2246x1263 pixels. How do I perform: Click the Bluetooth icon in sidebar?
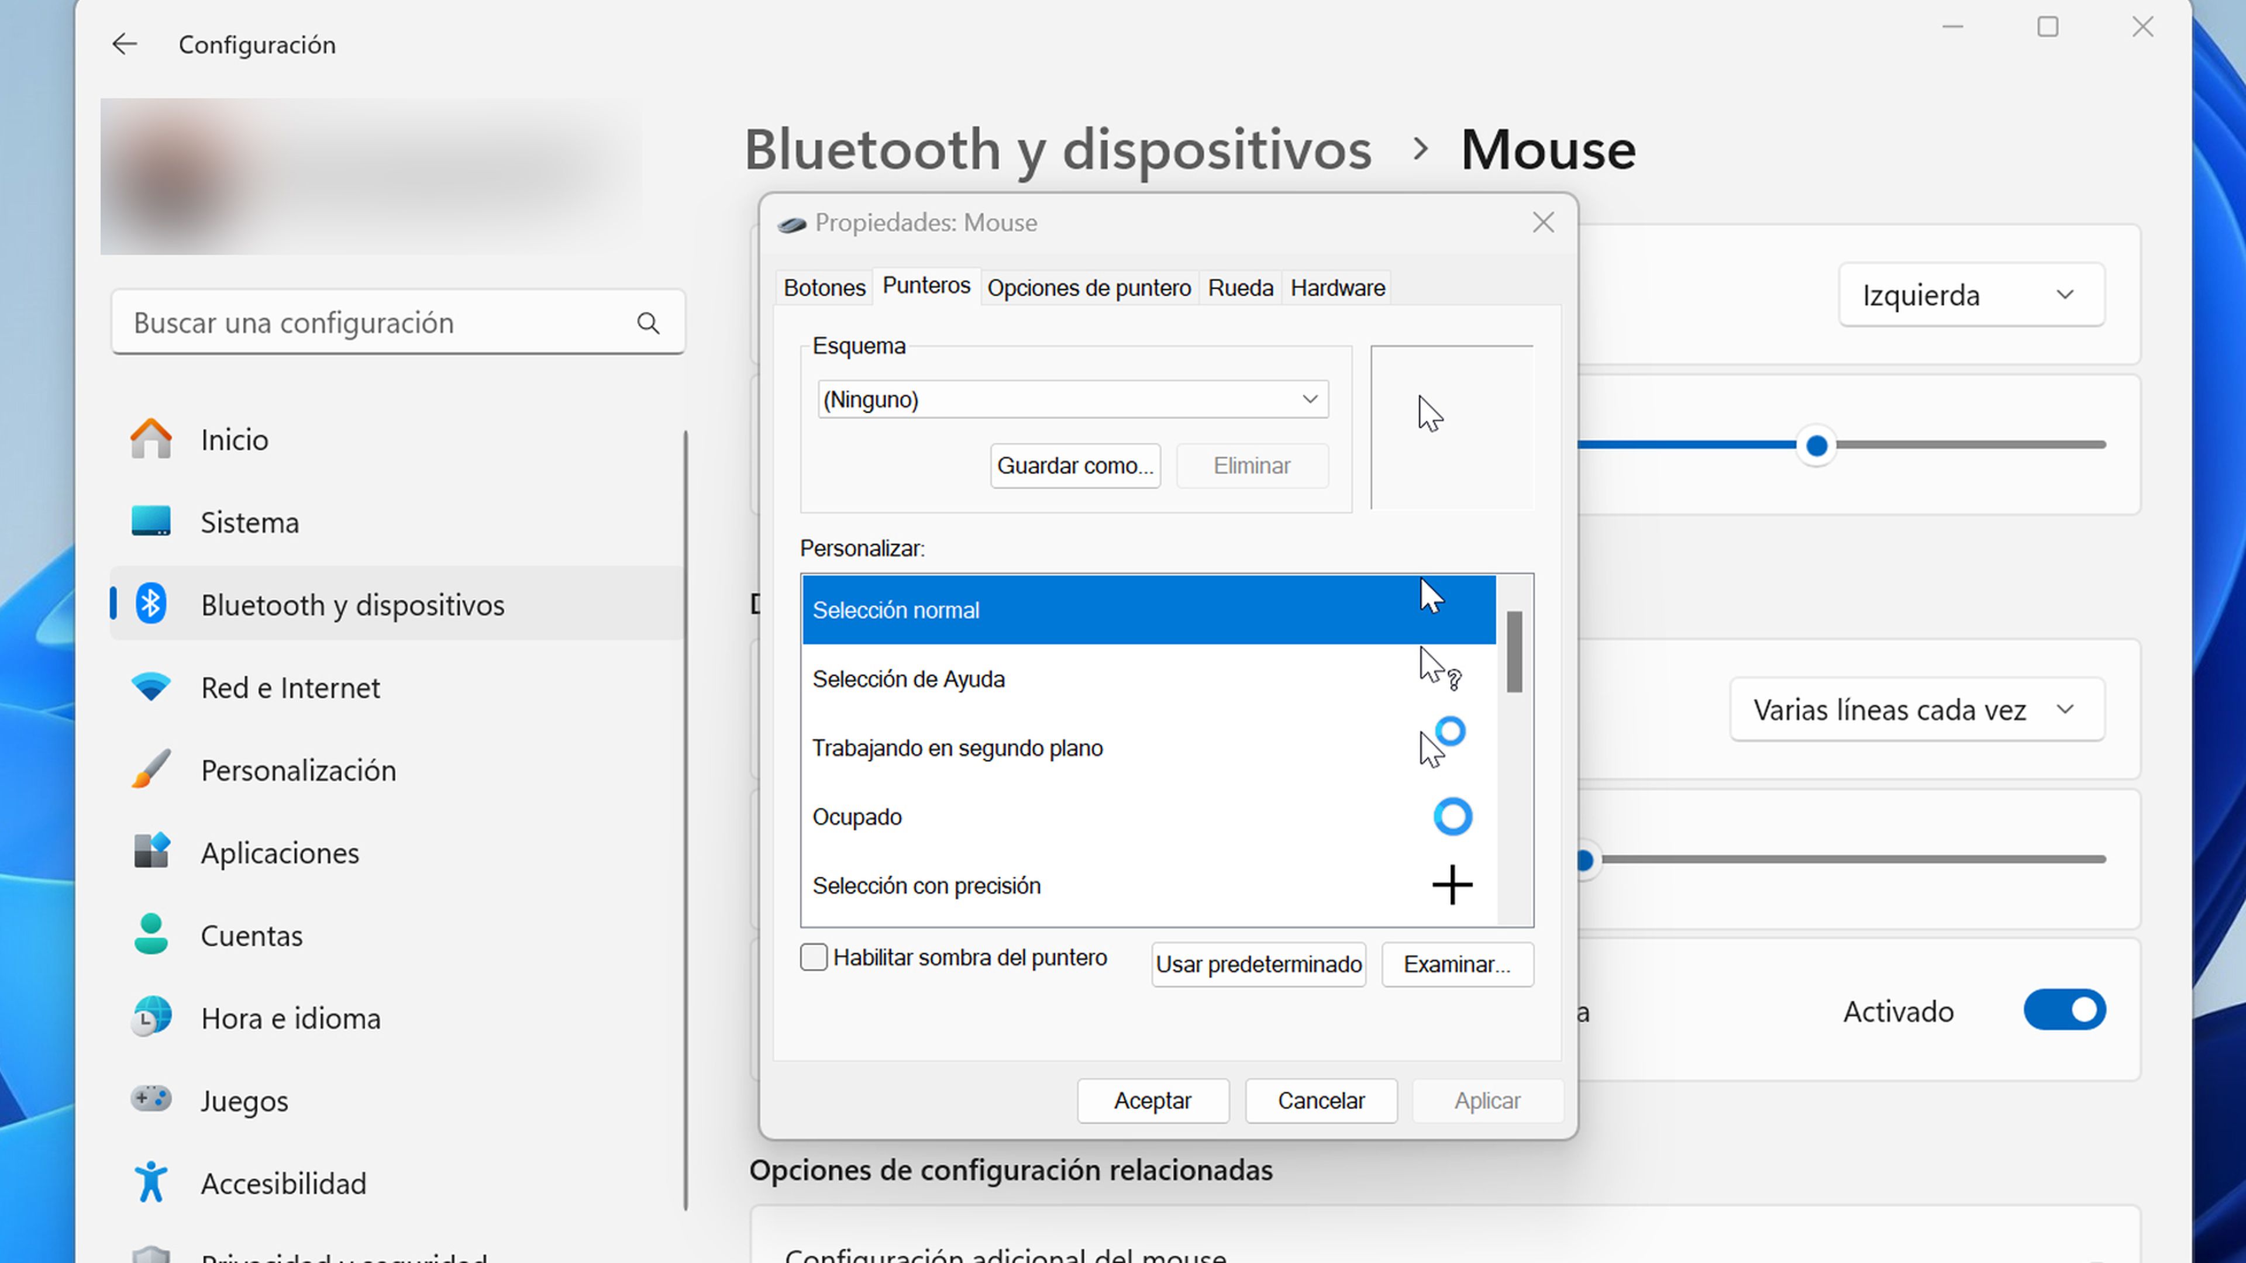click(x=151, y=603)
